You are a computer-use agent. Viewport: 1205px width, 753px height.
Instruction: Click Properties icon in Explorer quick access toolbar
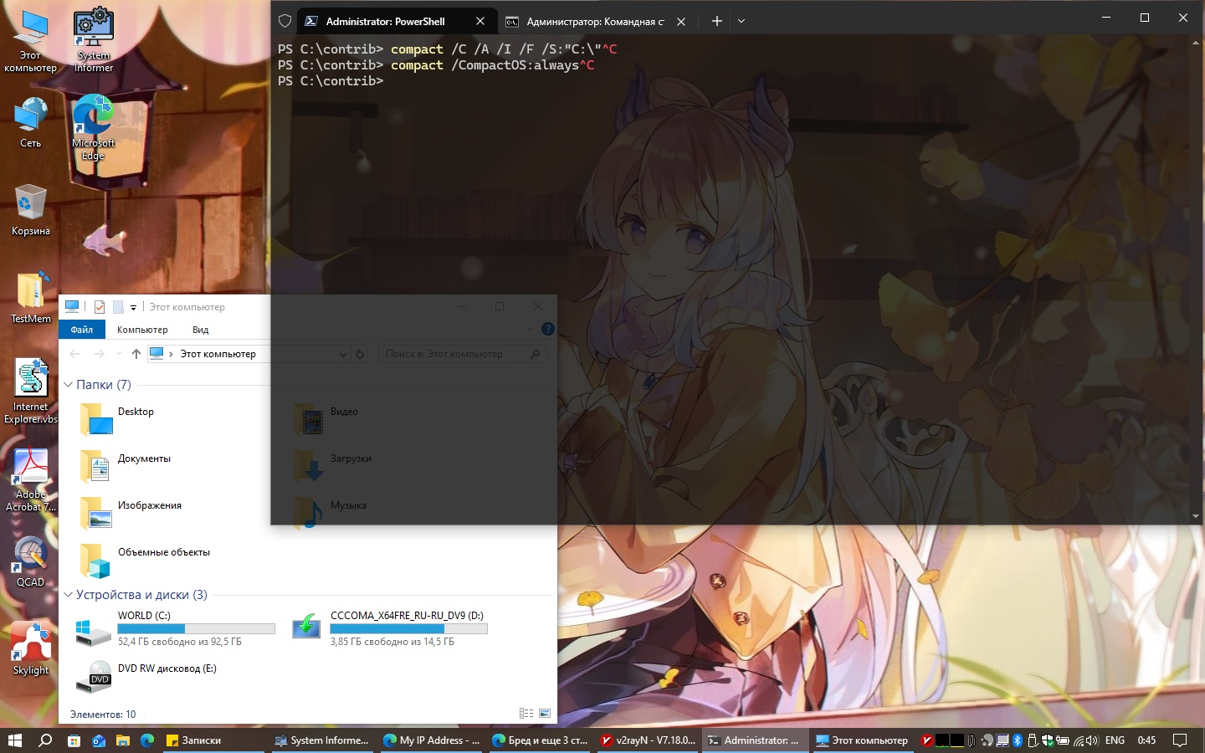(x=100, y=307)
